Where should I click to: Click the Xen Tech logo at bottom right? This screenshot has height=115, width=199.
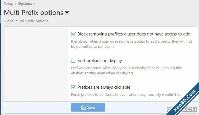click(x=182, y=109)
